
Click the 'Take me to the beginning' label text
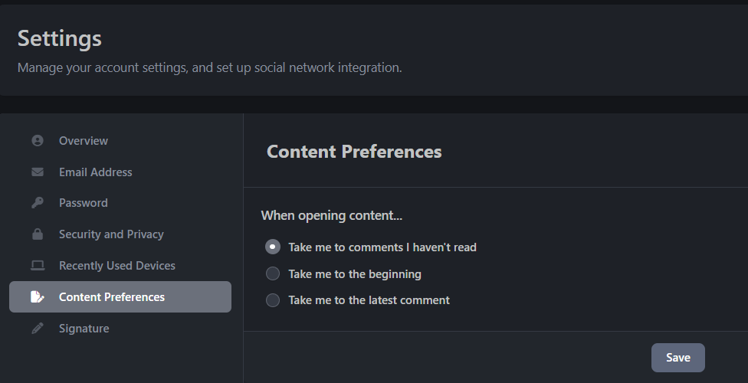coord(355,273)
